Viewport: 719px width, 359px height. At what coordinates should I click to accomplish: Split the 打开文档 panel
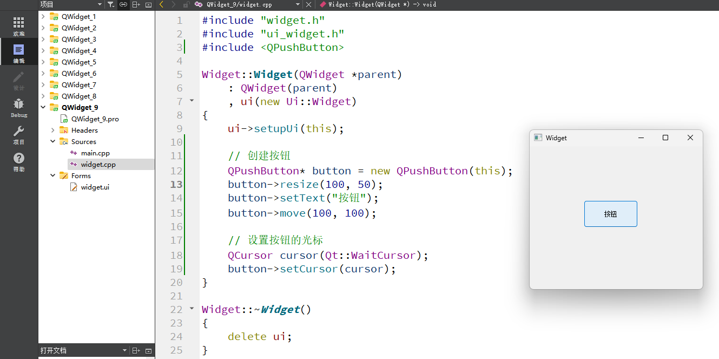click(136, 351)
